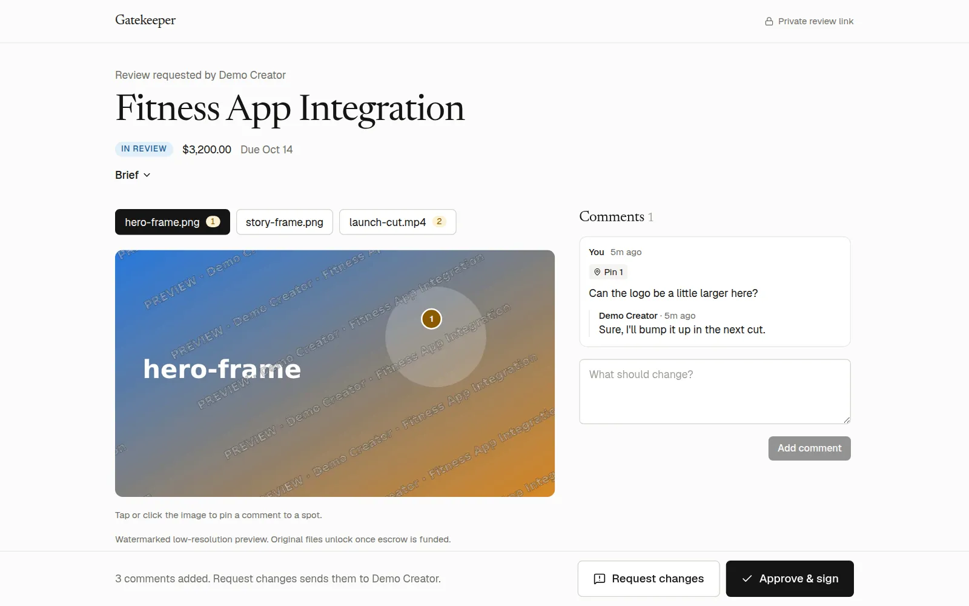Focus the 'What should change?' comment box

[x=715, y=391]
